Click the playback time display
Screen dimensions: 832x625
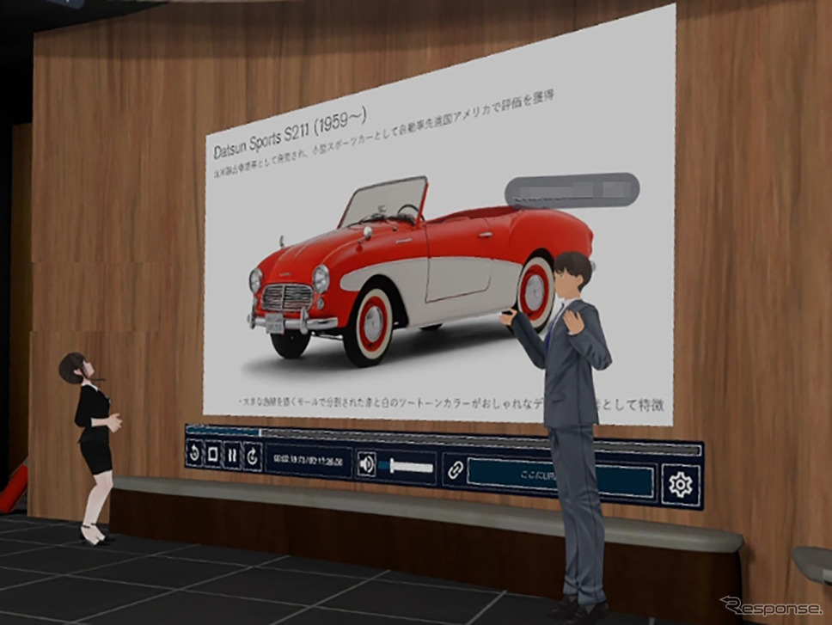pos(308,461)
